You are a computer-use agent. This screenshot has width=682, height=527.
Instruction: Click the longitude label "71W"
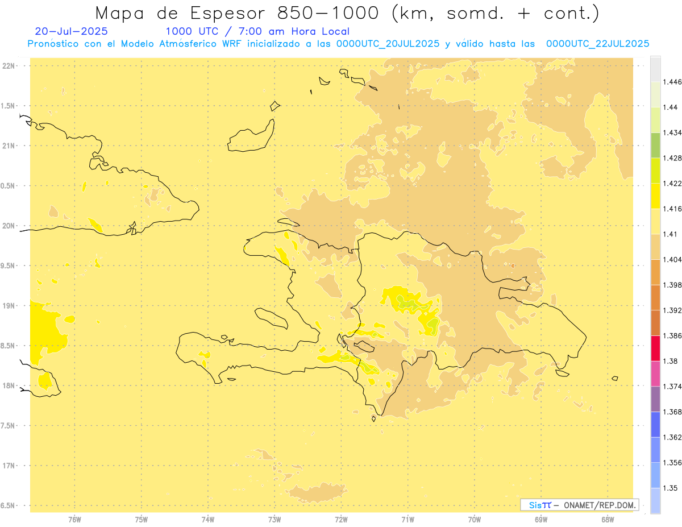pos(407,520)
